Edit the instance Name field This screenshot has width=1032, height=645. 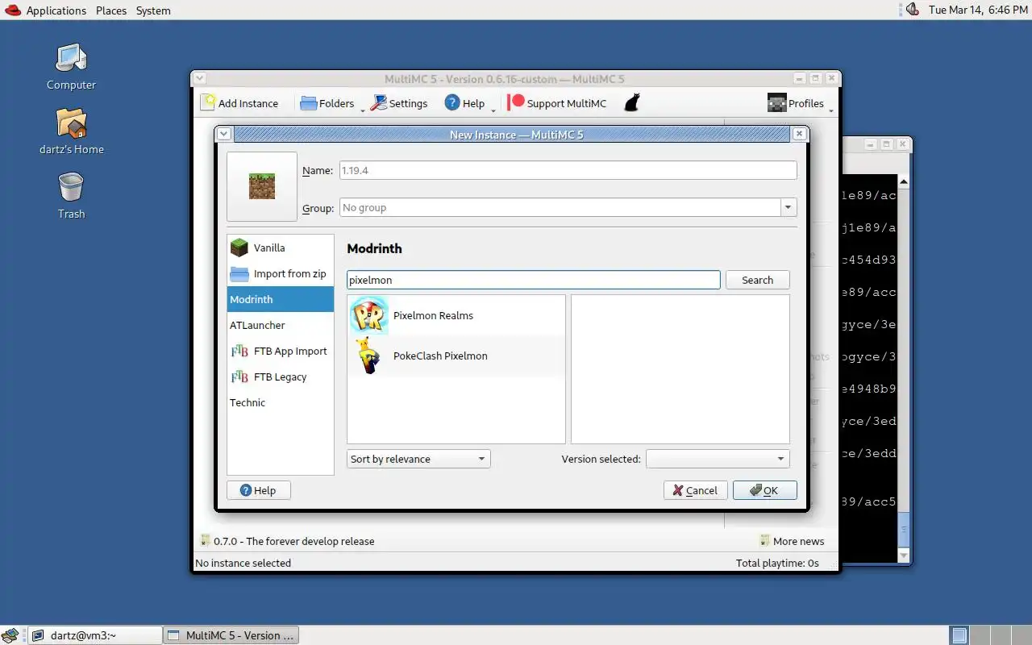568,170
